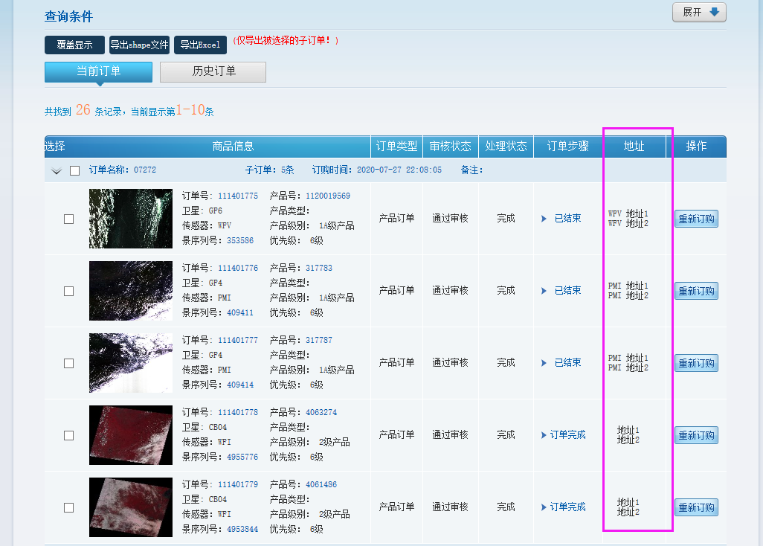Switch to the 当前订单 tab
763x546 pixels.
98,72
